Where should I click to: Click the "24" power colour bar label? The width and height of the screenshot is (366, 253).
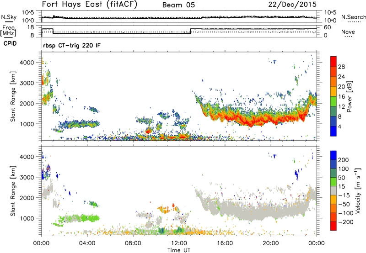click(341, 77)
